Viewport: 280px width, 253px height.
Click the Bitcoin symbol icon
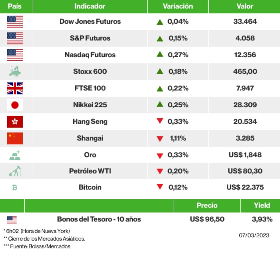[x=15, y=187]
